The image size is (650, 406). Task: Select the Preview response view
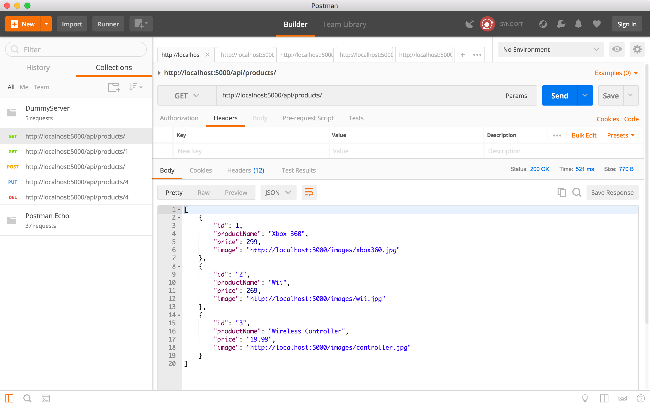point(236,193)
